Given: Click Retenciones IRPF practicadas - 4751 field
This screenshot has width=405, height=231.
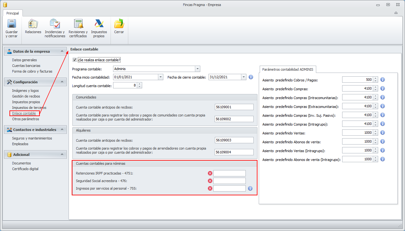Looking at the screenshot, I should click(230, 173).
